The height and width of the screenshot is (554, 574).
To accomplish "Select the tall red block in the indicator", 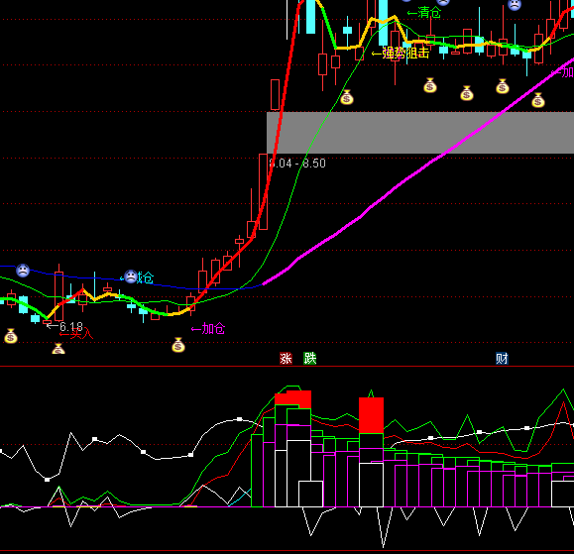I will (x=371, y=415).
